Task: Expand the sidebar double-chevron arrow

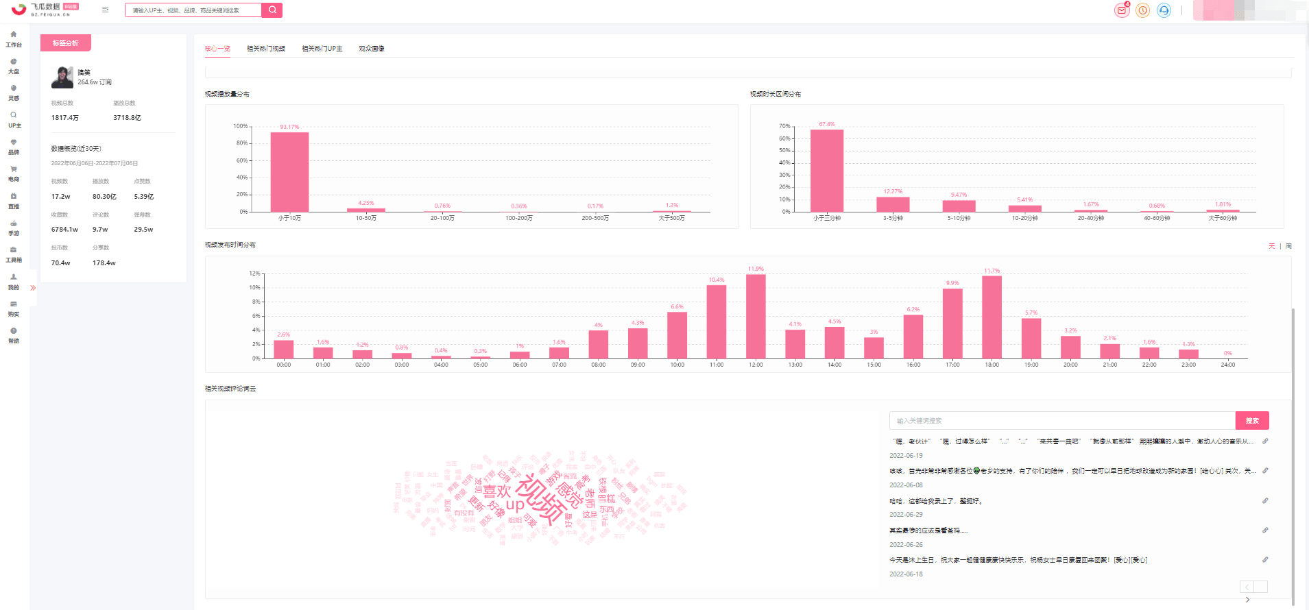Action: pyautogui.click(x=33, y=288)
